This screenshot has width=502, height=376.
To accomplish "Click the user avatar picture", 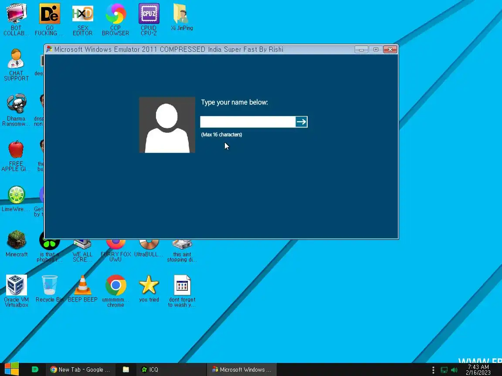I will click(167, 125).
